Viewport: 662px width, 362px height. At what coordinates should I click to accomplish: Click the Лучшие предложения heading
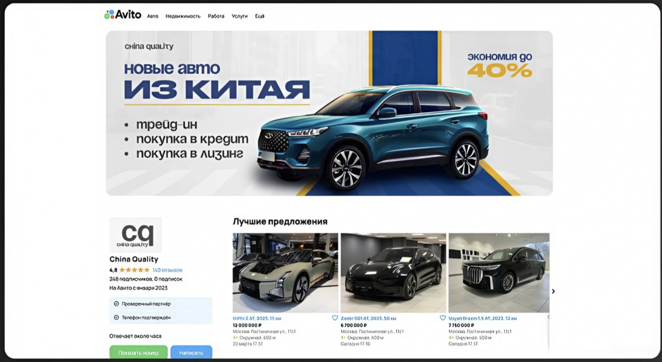[280, 222]
